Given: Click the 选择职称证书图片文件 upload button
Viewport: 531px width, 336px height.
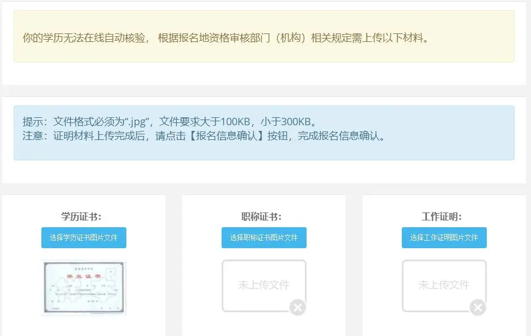Looking at the screenshot, I should pos(264,238).
